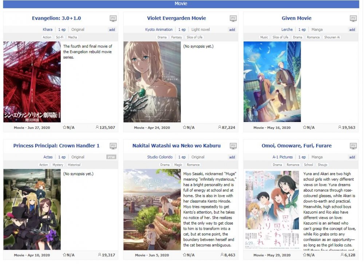Add Violet Evergarden Movie to your list

click(232, 29)
